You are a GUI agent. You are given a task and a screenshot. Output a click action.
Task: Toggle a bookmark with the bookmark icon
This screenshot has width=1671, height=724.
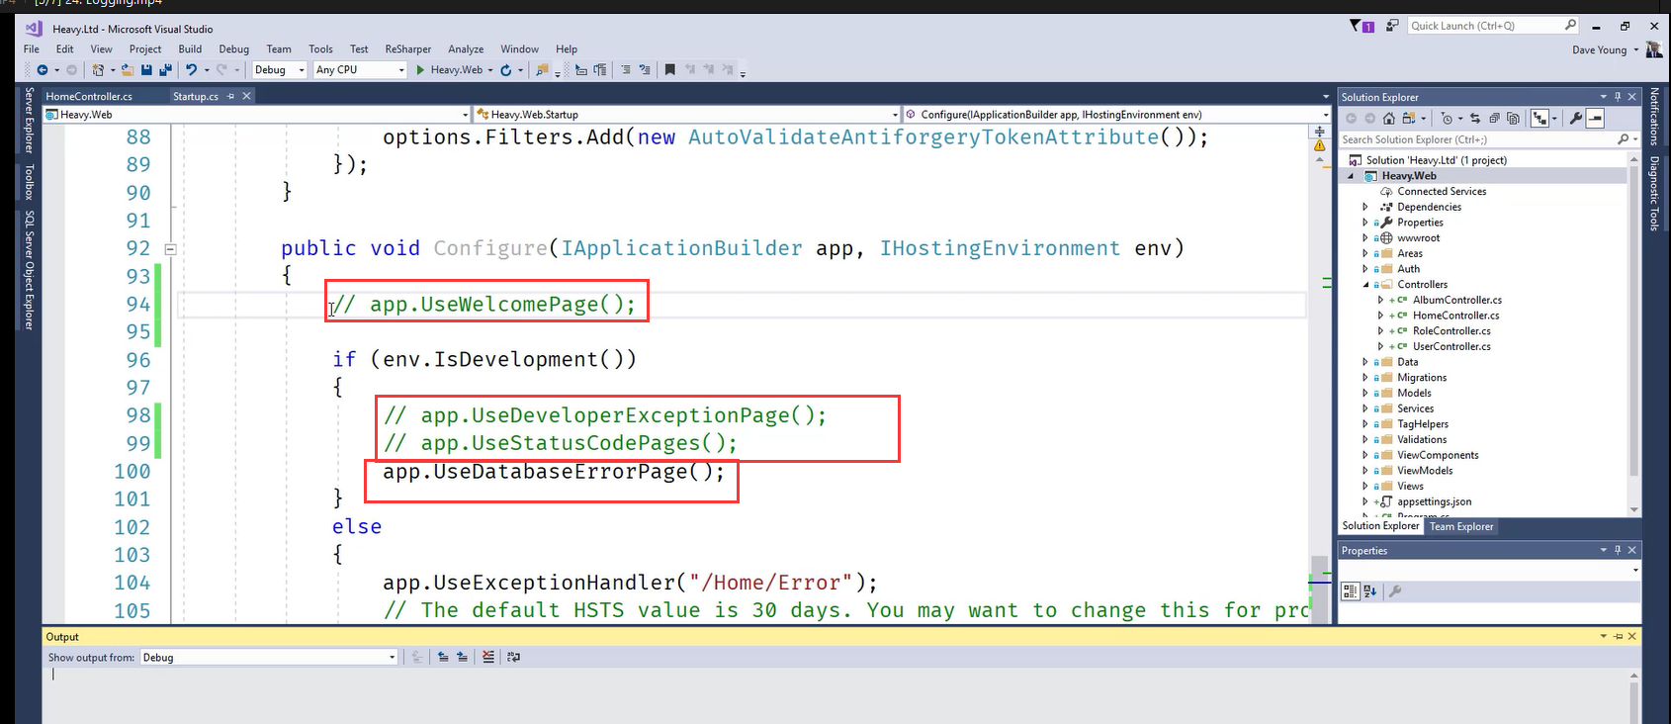[x=669, y=69]
